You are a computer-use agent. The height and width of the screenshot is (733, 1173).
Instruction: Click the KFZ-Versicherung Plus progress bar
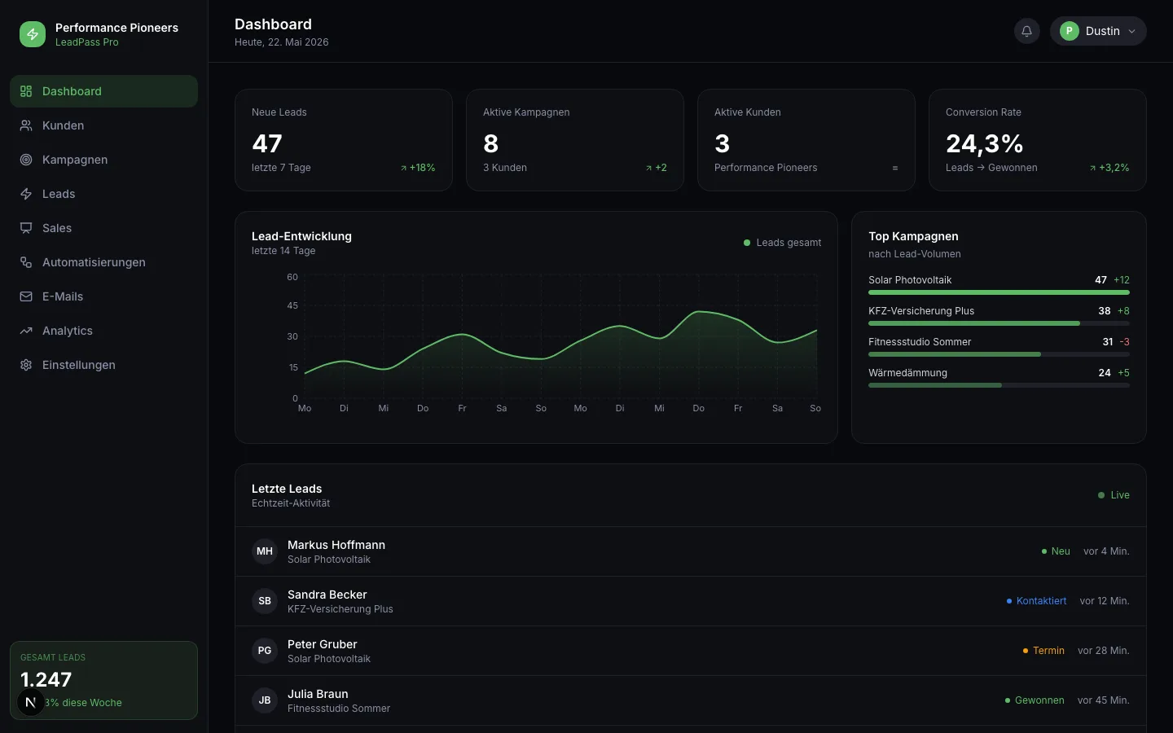coord(999,323)
